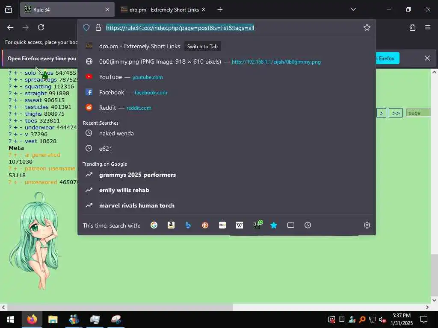Bookmark this page with the star
This screenshot has height=328, width=438.
[367, 27]
